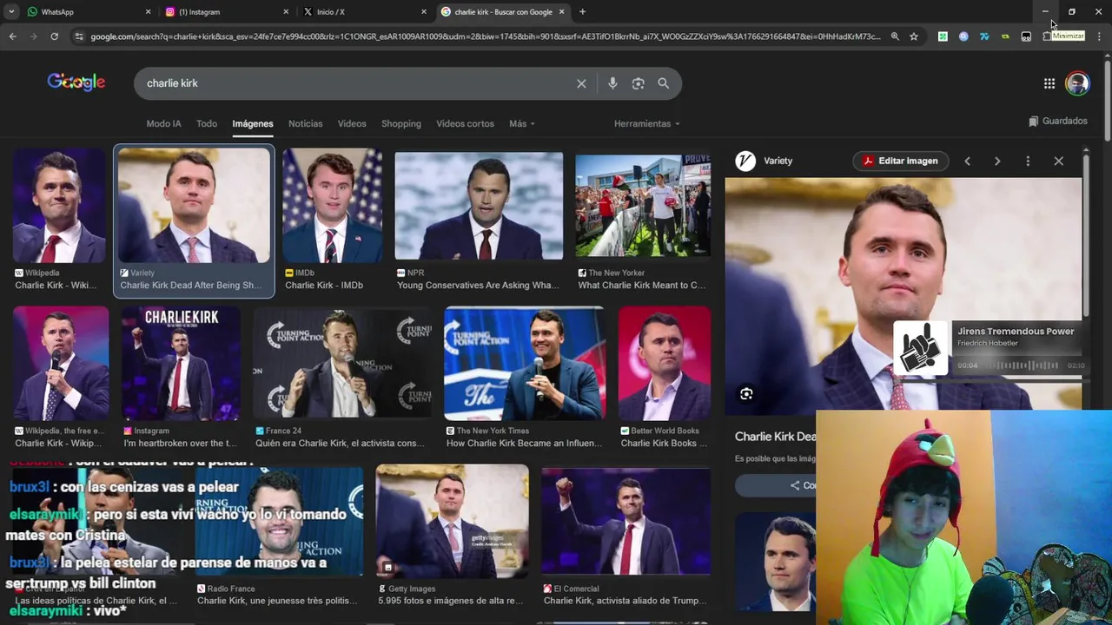Viewport: 1112px width, 625px height.
Task: Click in the charlie kirk search field
Action: [356, 83]
